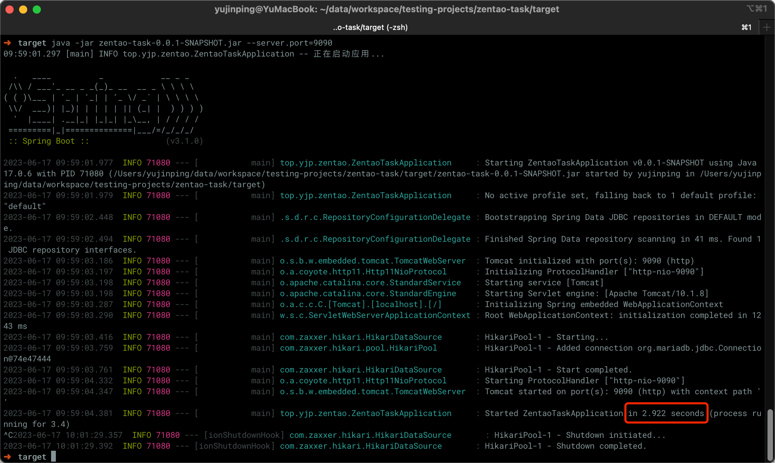The height and width of the screenshot is (463, 775).
Task: Click 'o.s.b.w.embedded.tomcat.TomcatWebServer' on the 09:59:03.186 line
Action: tap(373, 261)
